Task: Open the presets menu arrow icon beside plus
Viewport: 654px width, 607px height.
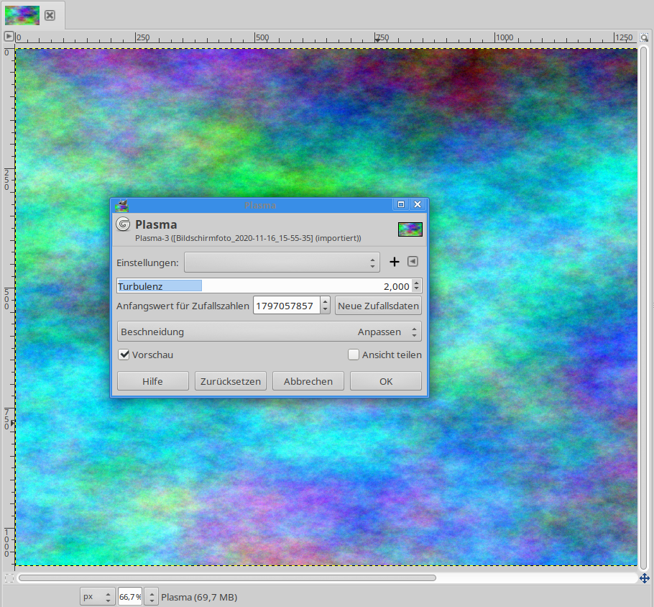Action: 413,262
